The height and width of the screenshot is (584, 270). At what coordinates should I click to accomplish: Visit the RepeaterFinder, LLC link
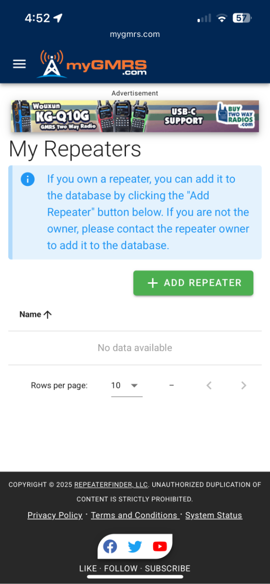[x=111, y=485]
